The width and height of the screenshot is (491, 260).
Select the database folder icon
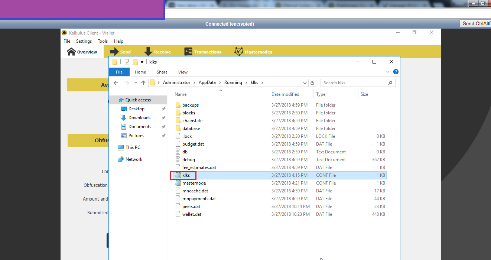(x=178, y=129)
